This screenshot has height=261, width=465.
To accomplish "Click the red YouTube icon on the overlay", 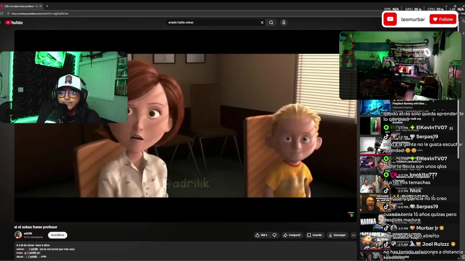I will click(390, 19).
